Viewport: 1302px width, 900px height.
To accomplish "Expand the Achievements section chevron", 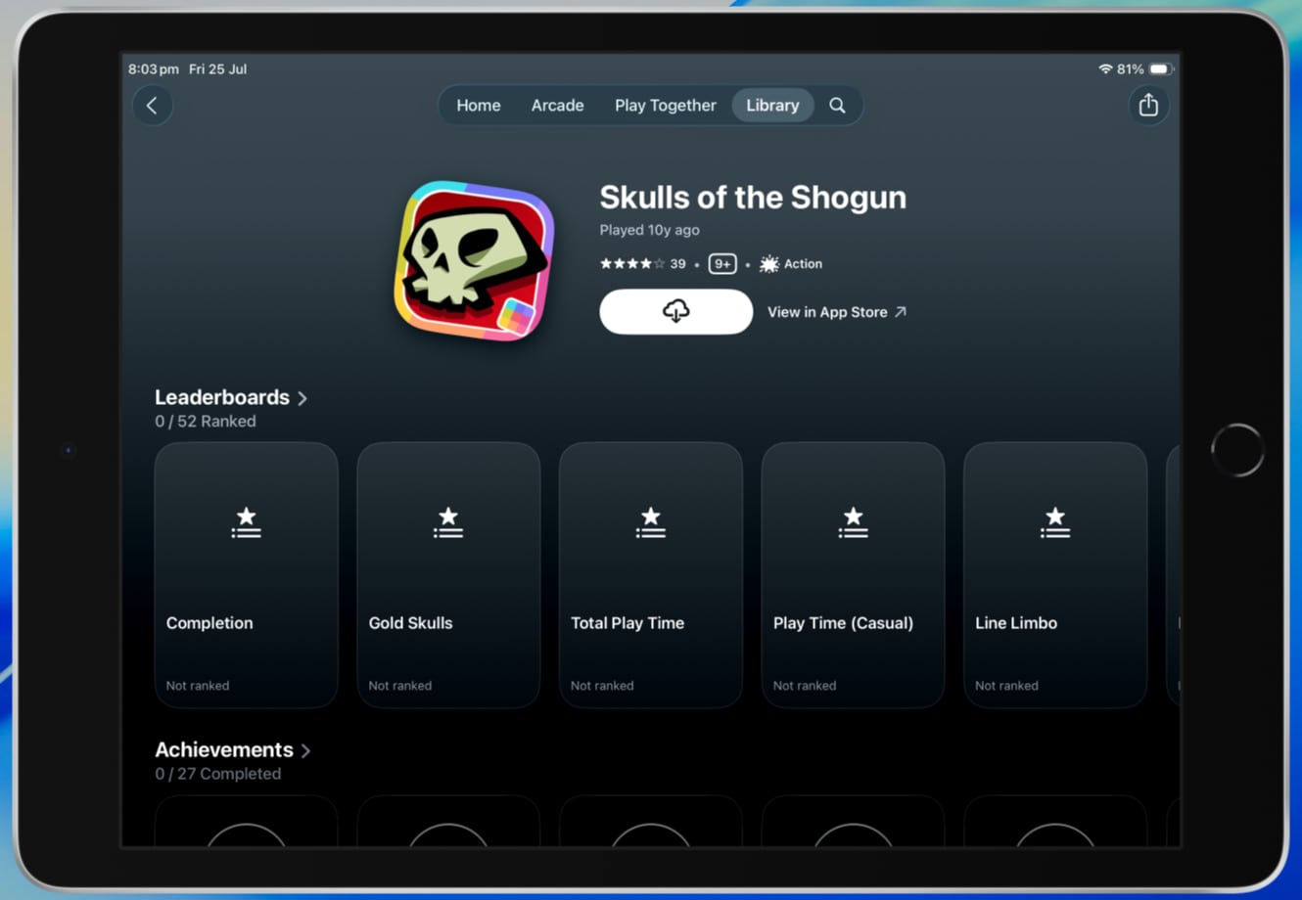I will pyautogui.click(x=305, y=750).
